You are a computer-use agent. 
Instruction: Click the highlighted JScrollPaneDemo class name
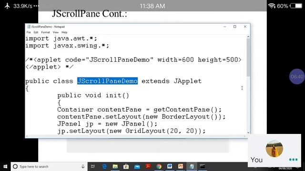107,81
